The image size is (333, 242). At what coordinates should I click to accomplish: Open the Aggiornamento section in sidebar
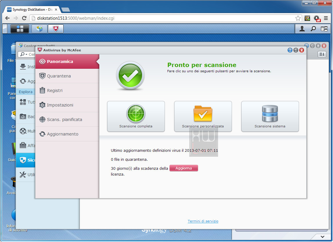click(67, 134)
